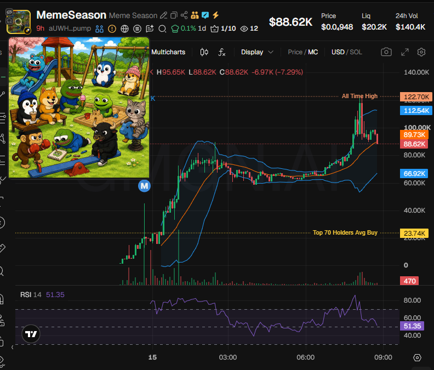Click the blue holders bubble icon
The width and height of the screenshot is (434, 370).
pyautogui.click(x=99, y=29)
